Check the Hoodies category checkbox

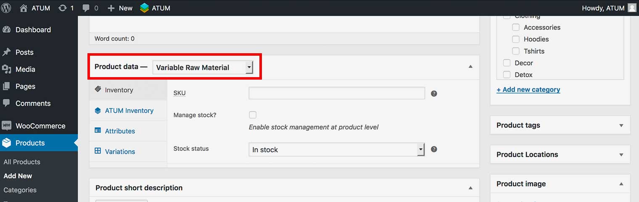[516, 39]
